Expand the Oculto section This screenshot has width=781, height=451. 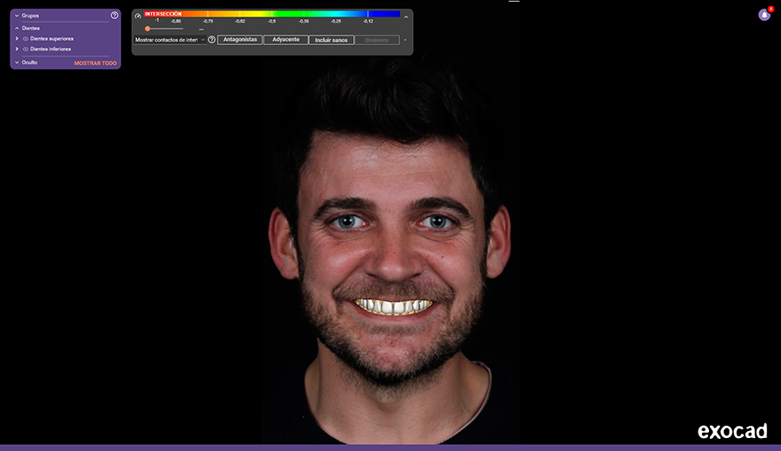click(x=16, y=62)
